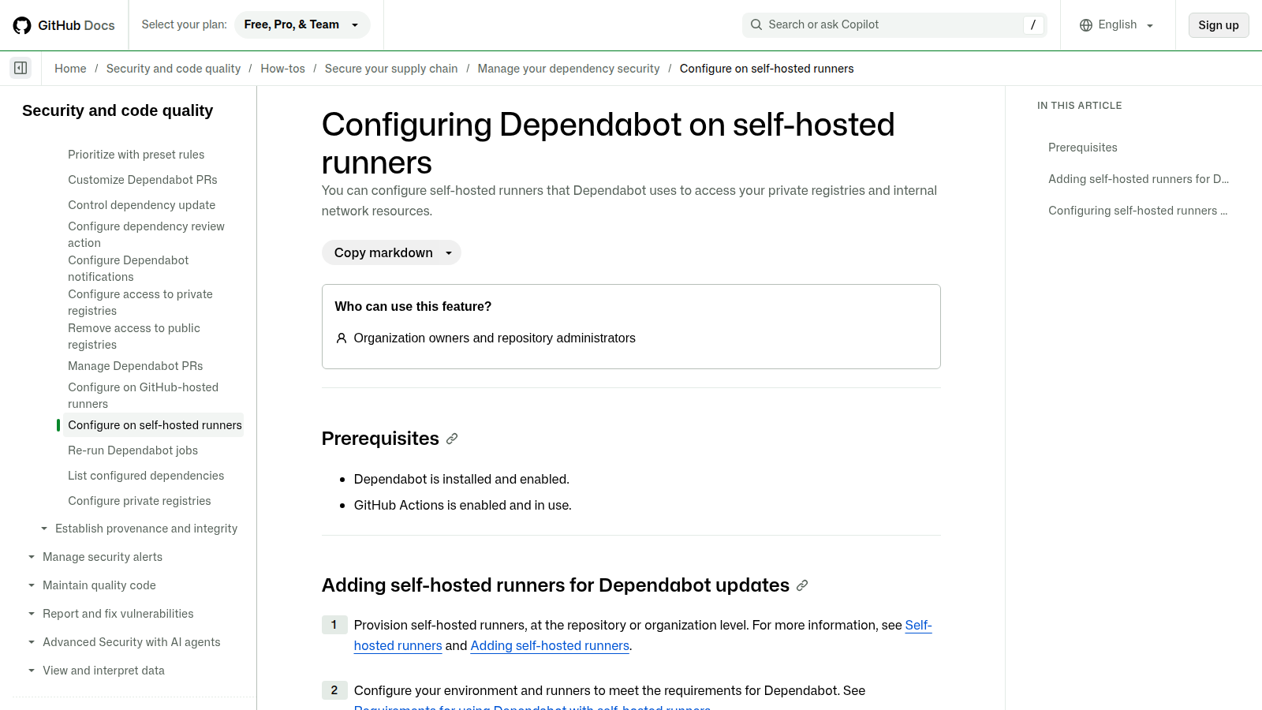The height and width of the screenshot is (710, 1262).
Task: Jump to Adding self-hosted runners outline entry
Action: click(x=1138, y=179)
